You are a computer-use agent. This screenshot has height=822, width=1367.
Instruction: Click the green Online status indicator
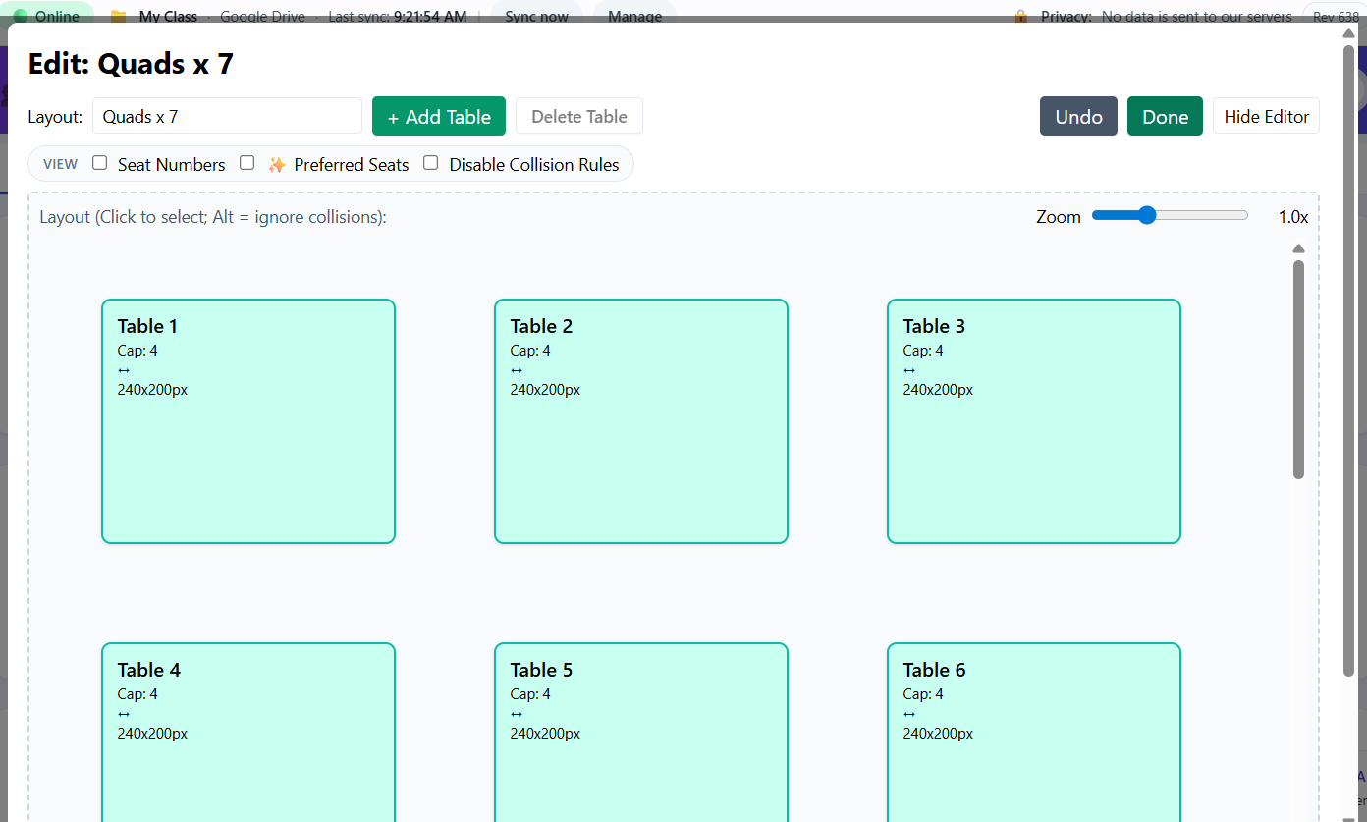coord(21,16)
